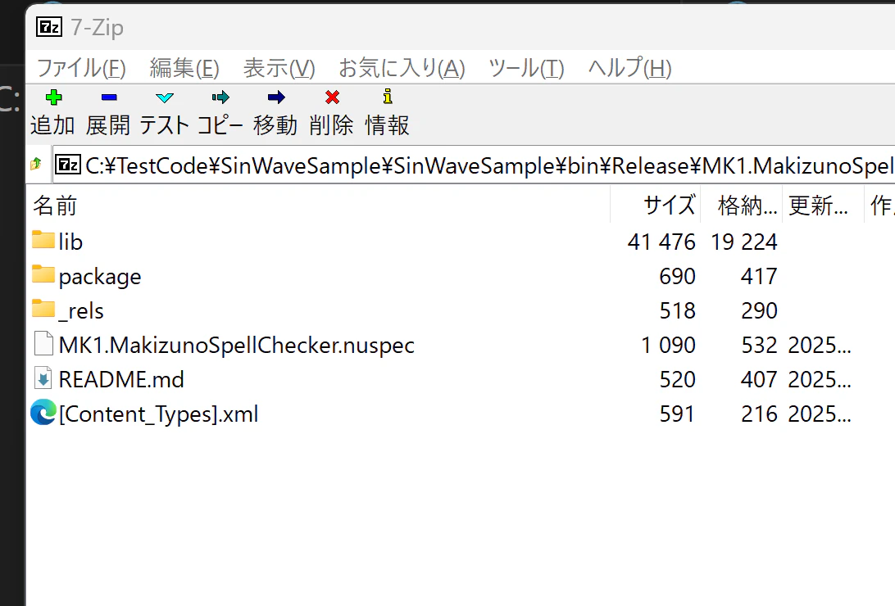Click the [Content_Types].xml packed size 216
This screenshot has height=606, width=895.
pyautogui.click(x=759, y=414)
